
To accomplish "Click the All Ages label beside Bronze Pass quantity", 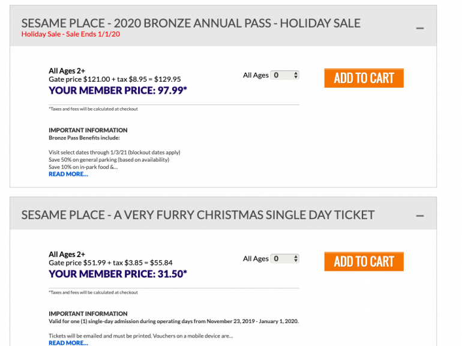I will 256,75.
